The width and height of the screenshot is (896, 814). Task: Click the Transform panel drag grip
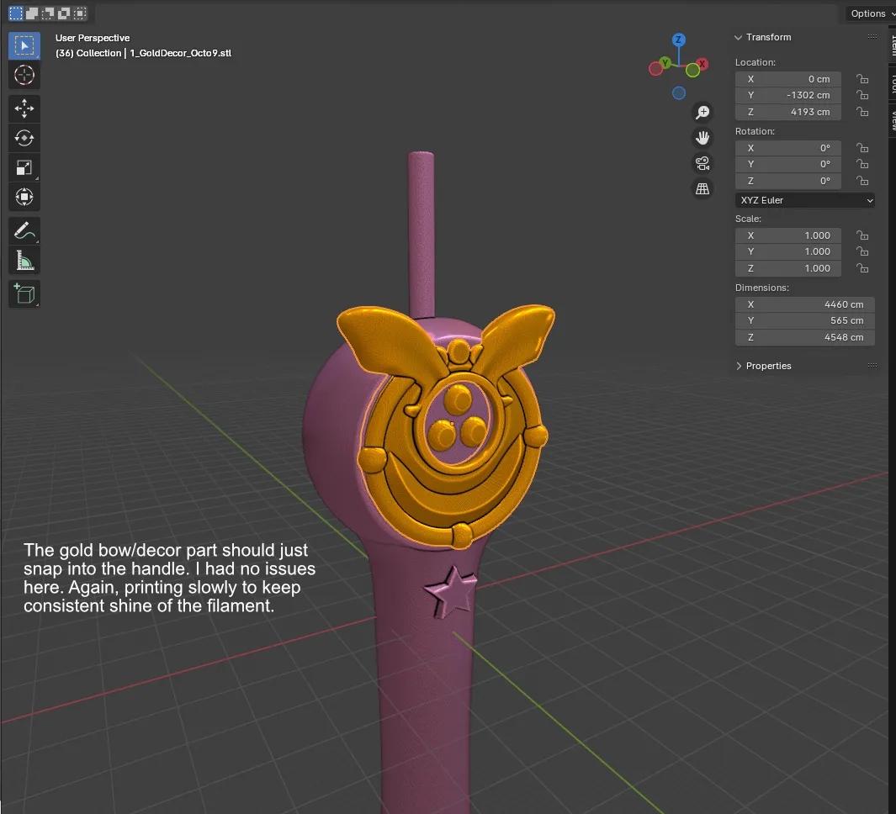pyautogui.click(x=872, y=36)
